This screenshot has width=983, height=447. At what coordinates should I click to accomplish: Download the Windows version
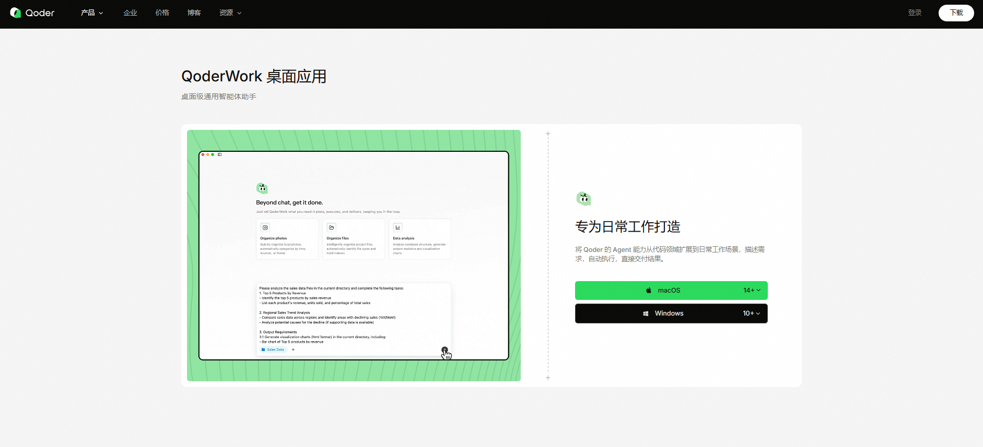(671, 313)
